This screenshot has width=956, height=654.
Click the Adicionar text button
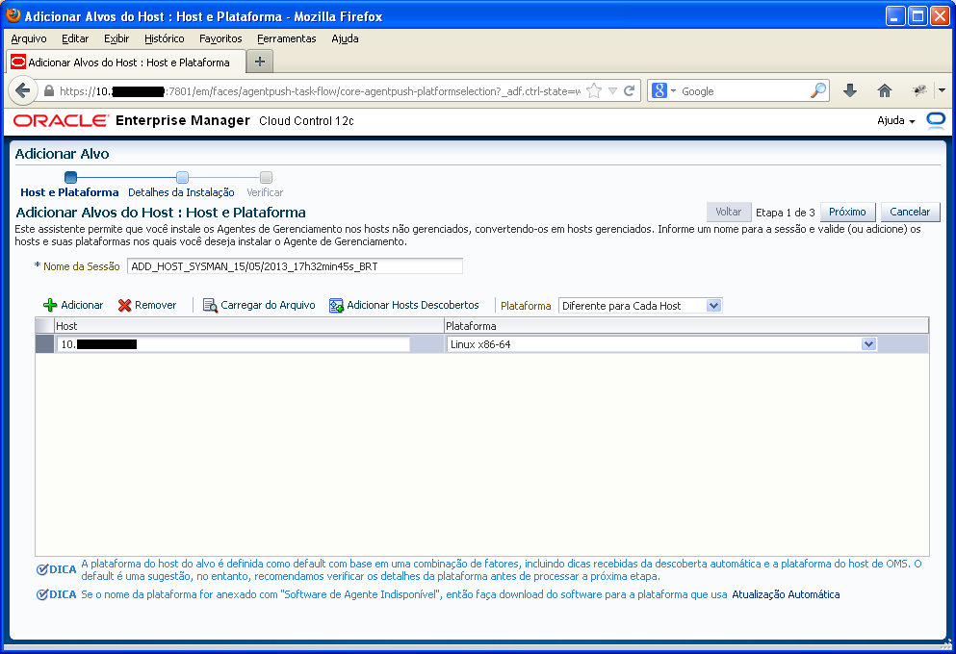point(82,305)
